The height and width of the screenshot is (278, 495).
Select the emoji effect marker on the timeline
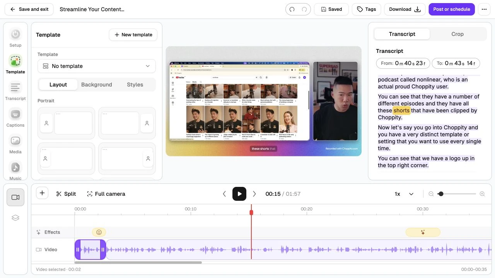[99, 232]
